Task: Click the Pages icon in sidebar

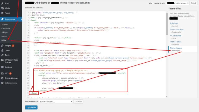Action: pyautogui.click(x=2, y=13)
